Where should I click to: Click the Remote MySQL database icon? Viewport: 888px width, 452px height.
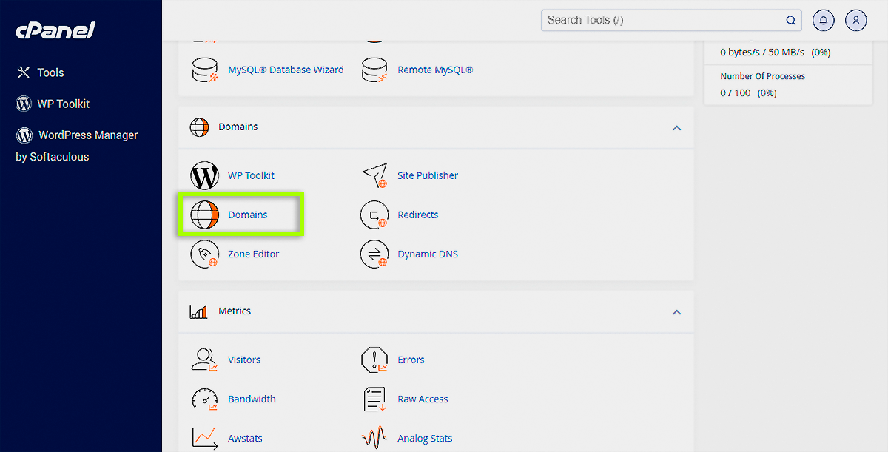click(374, 70)
